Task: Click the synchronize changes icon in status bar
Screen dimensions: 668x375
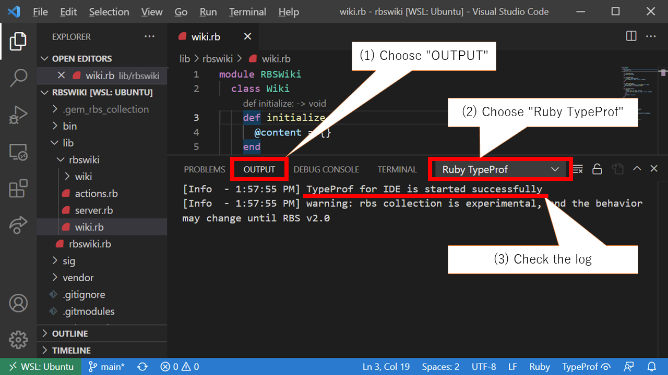Action: click(142, 367)
